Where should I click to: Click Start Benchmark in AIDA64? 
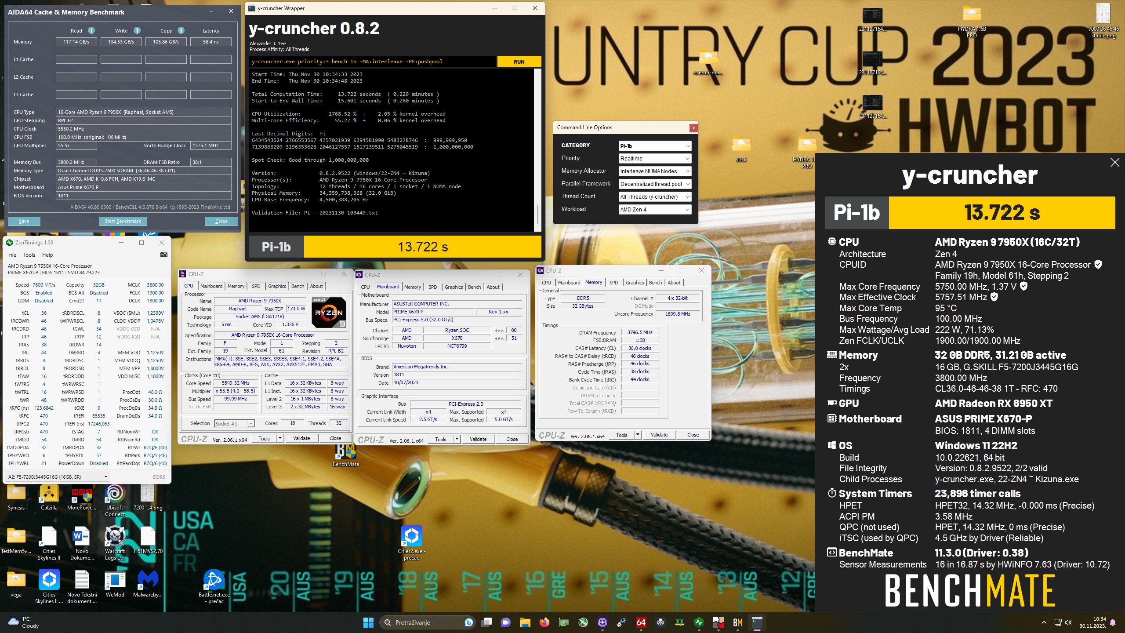123,221
